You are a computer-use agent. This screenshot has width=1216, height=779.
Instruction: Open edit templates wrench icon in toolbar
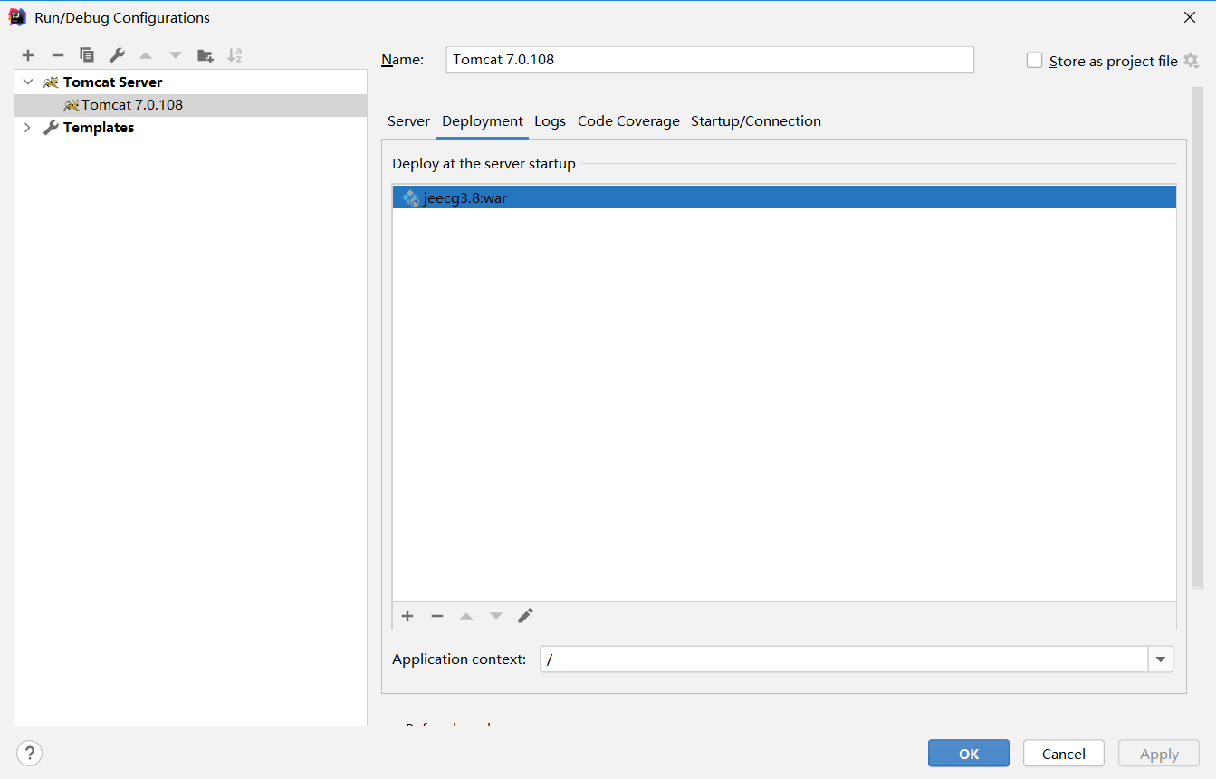click(117, 55)
